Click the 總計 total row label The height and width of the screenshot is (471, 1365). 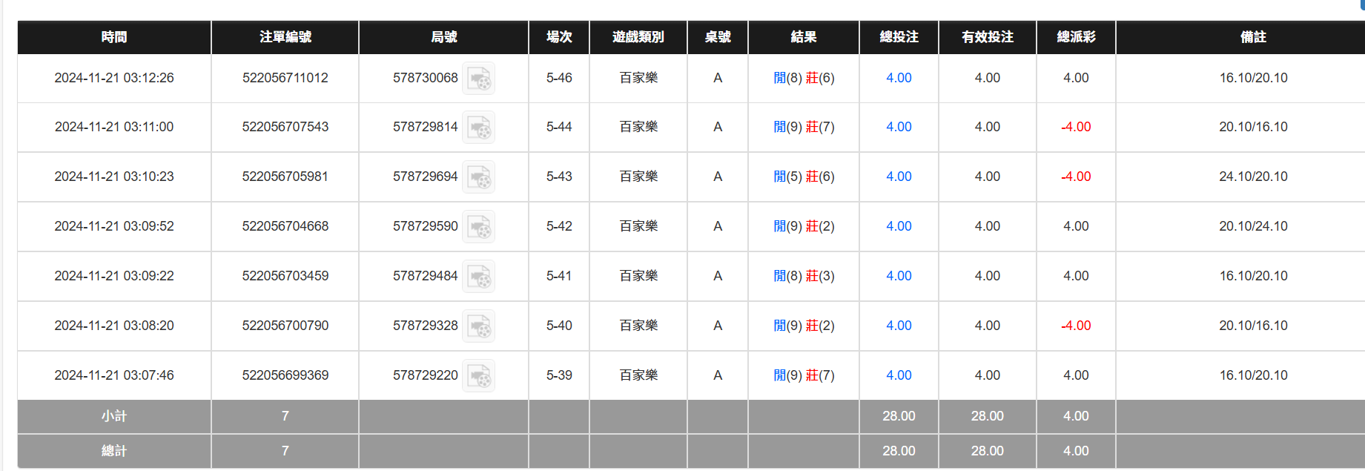tap(114, 451)
